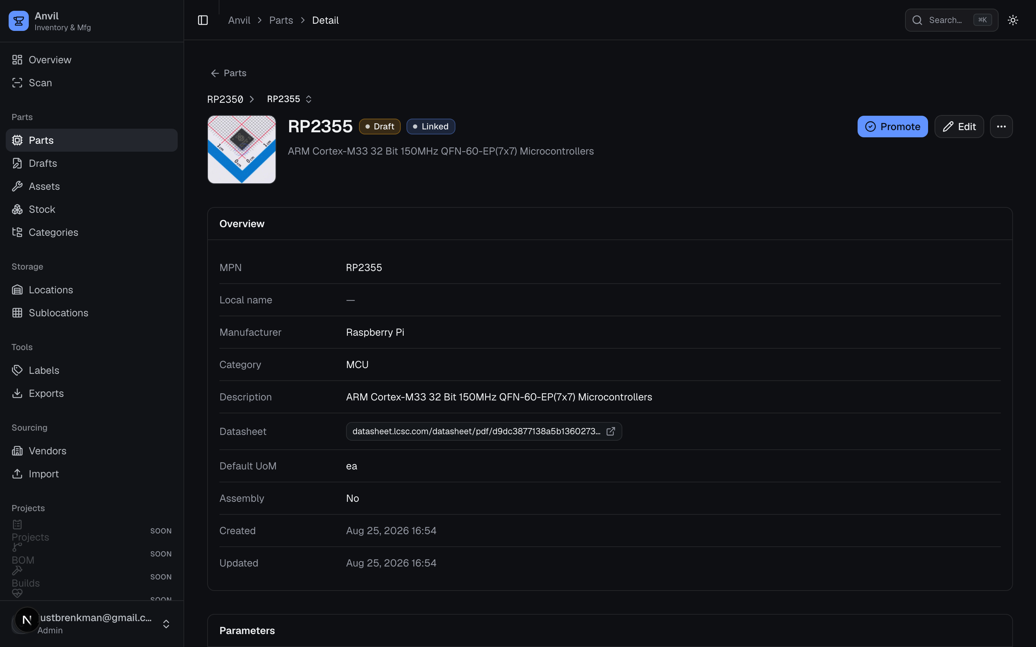Click the Detail breadcrumb text
This screenshot has width=1036, height=647.
325,20
